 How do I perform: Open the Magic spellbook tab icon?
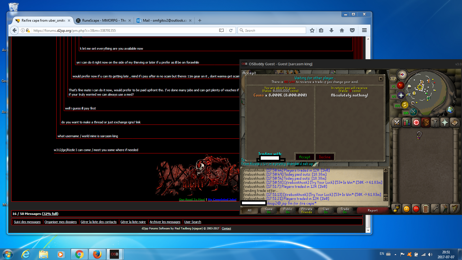click(x=454, y=123)
